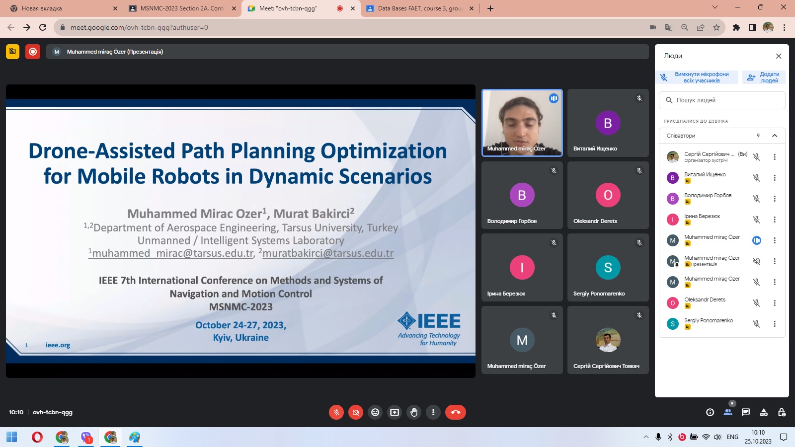Click the present screen icon
Image resolution: width=795 pixels, height=447 pixels.
(x=395, y=412)
